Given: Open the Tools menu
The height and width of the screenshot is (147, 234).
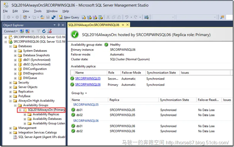Looking at the screenshot, I should [38, 11].
